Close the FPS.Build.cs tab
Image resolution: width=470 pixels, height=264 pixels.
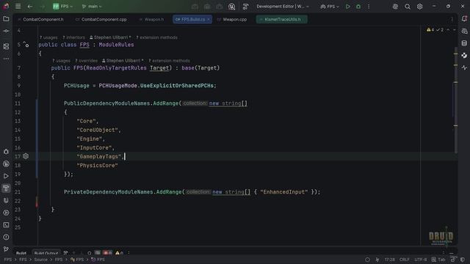pos(209,20)
